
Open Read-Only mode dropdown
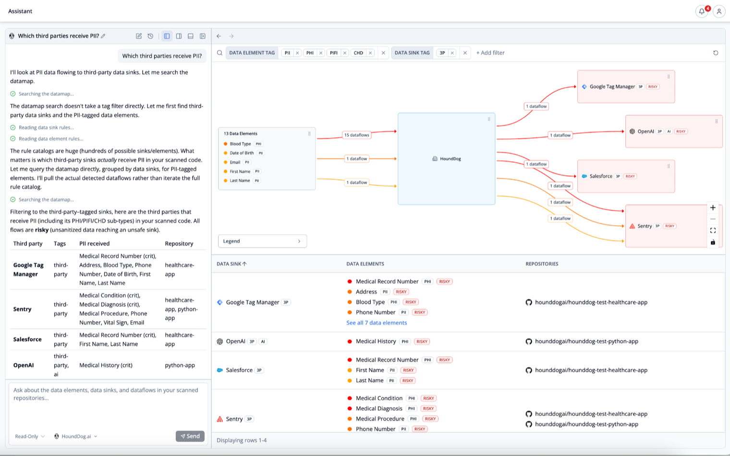(x=30, y=436)
